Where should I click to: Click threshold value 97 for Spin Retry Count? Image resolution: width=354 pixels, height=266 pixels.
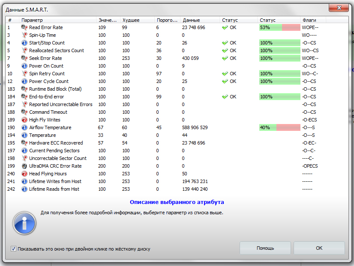pyautogui.click(x=159, y=74)
